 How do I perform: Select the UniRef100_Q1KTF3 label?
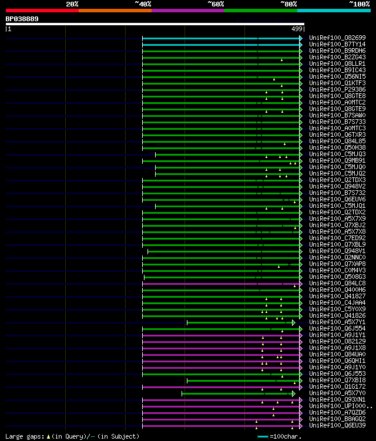pos(337,83)
